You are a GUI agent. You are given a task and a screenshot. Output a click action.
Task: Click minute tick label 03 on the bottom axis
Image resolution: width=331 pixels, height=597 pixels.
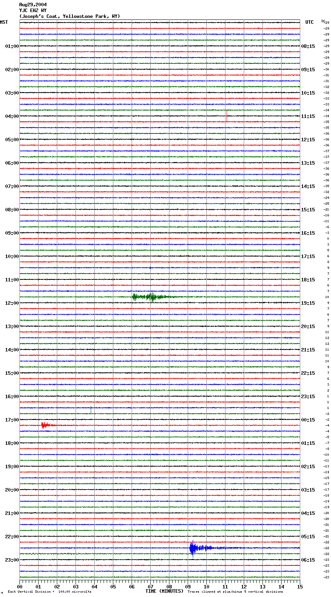click(x=76, y=586)
